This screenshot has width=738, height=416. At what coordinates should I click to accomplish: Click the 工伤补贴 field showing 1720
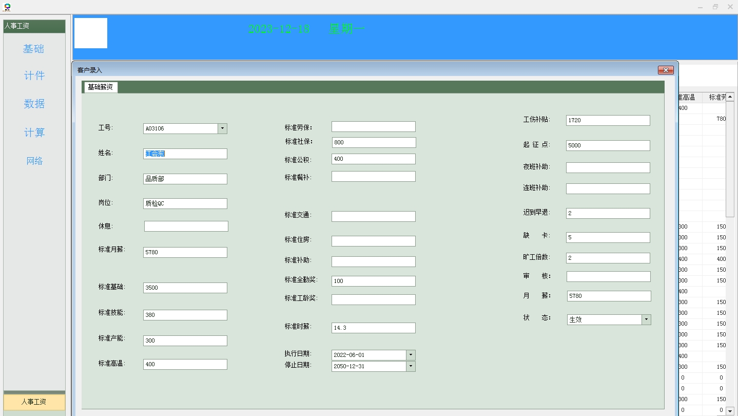[x=608, y=120]
